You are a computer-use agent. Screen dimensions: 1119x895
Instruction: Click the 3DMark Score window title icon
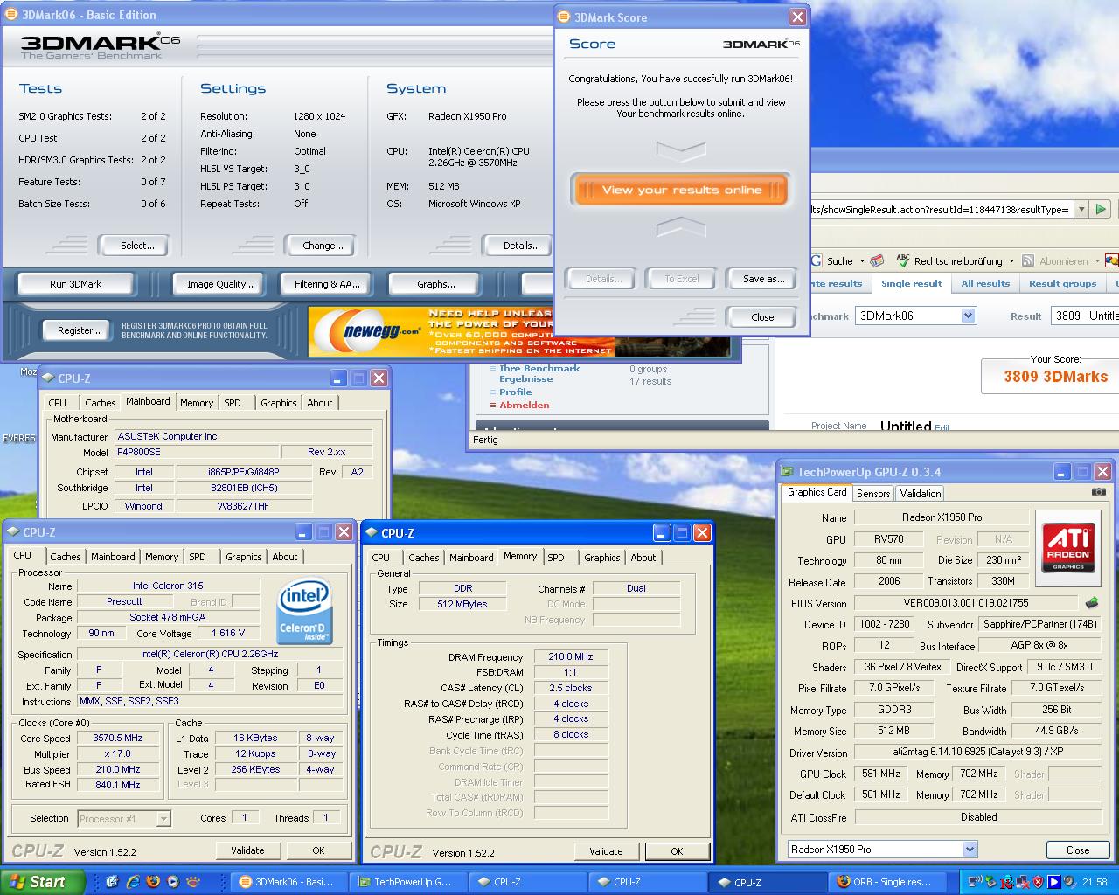564,17
